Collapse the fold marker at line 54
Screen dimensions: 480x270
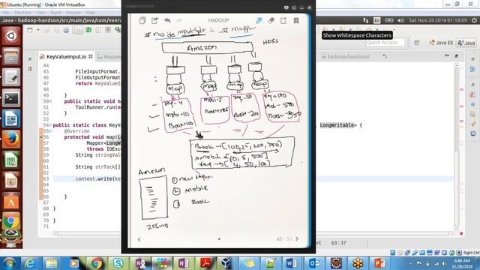coord(51,125)
